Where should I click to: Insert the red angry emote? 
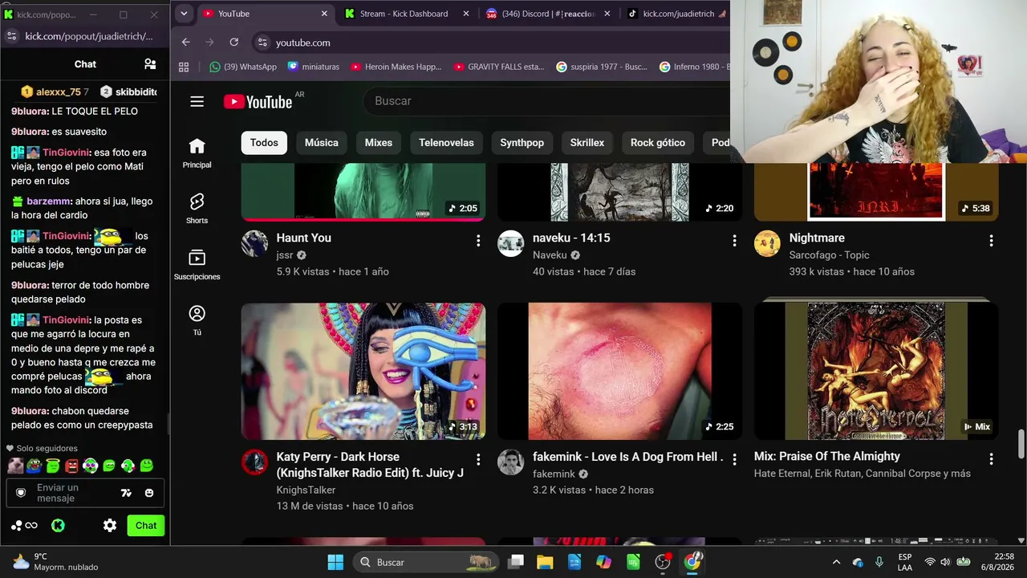(x=72, y=466)
